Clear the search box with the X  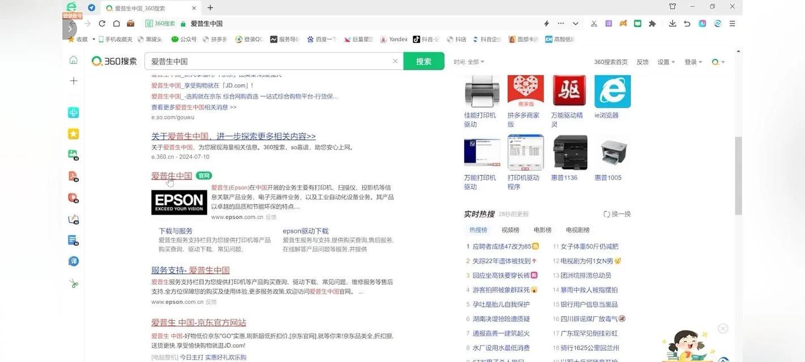pos(395,61)
